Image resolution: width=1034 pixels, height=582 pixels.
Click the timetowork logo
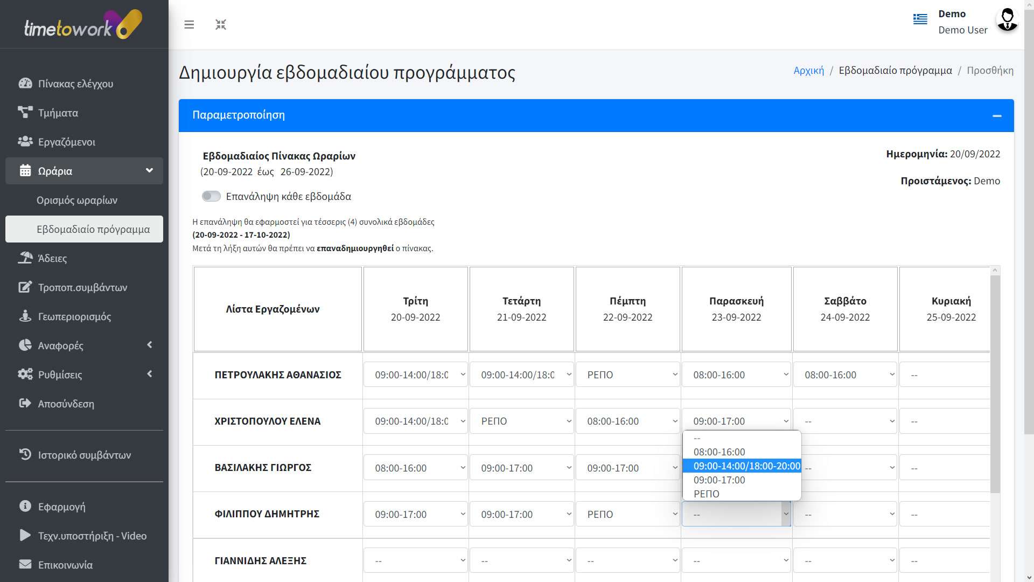(81, 24)
